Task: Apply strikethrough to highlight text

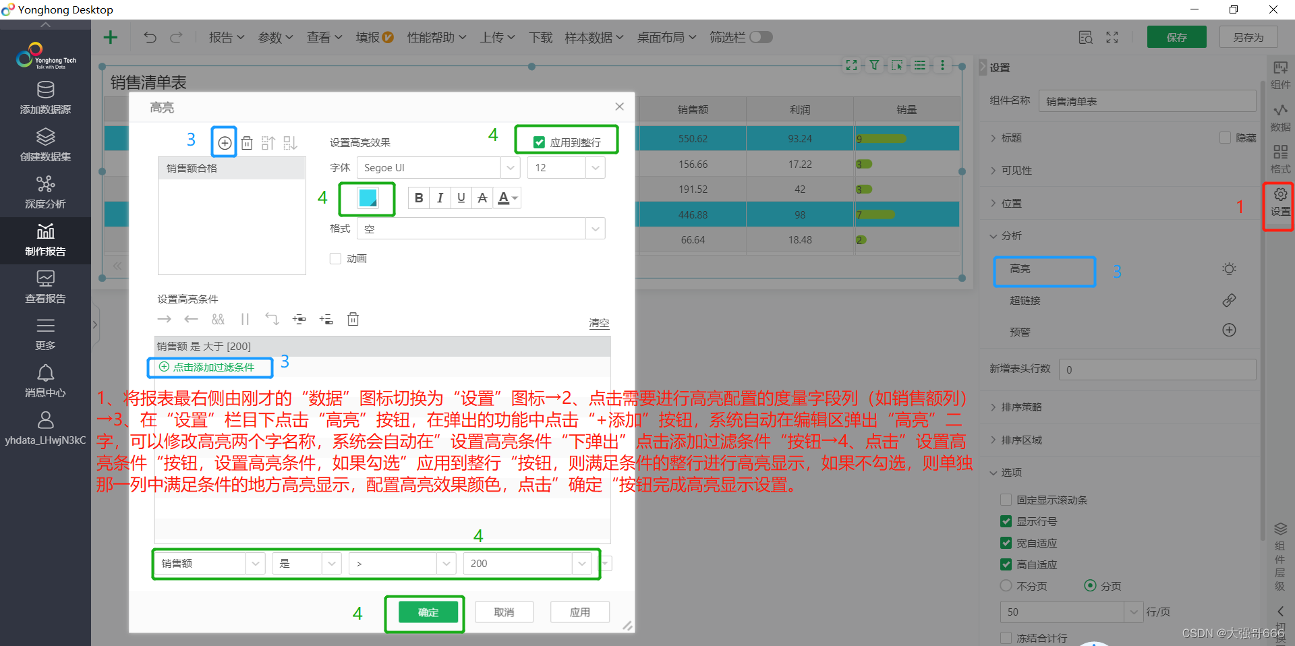Action: point(482,198)
